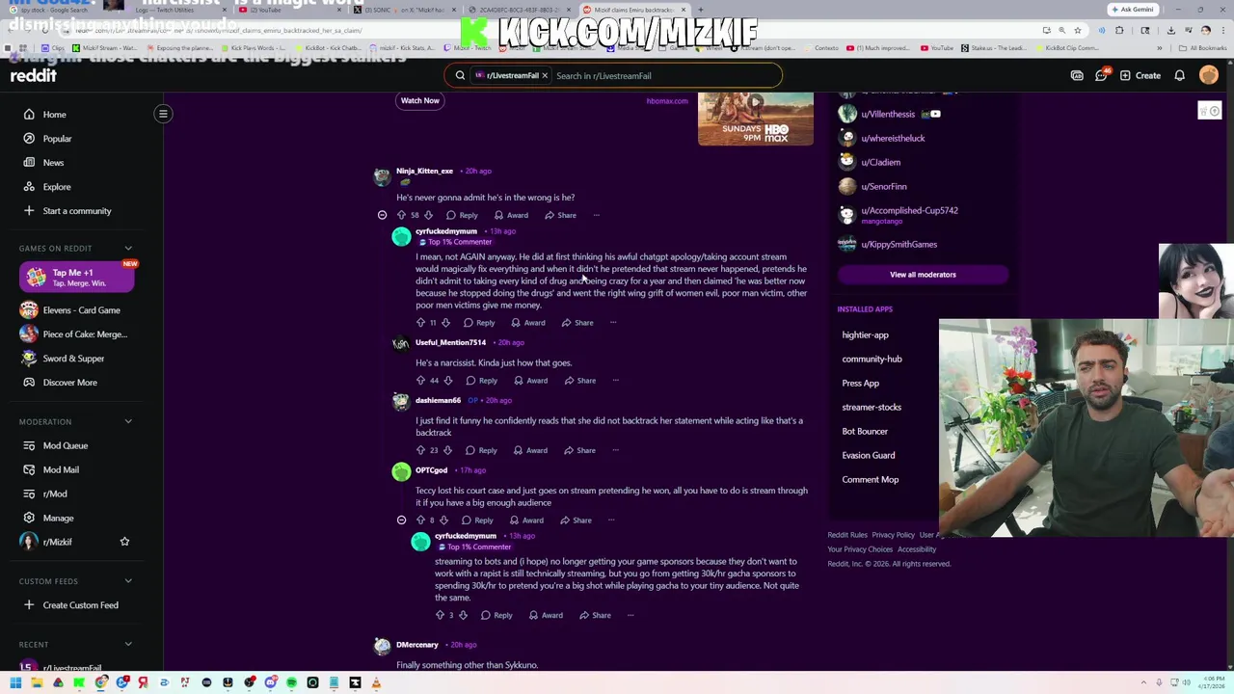Open u/SenorFinn moderator profile
1234x694 pixels.
(883, 187)
